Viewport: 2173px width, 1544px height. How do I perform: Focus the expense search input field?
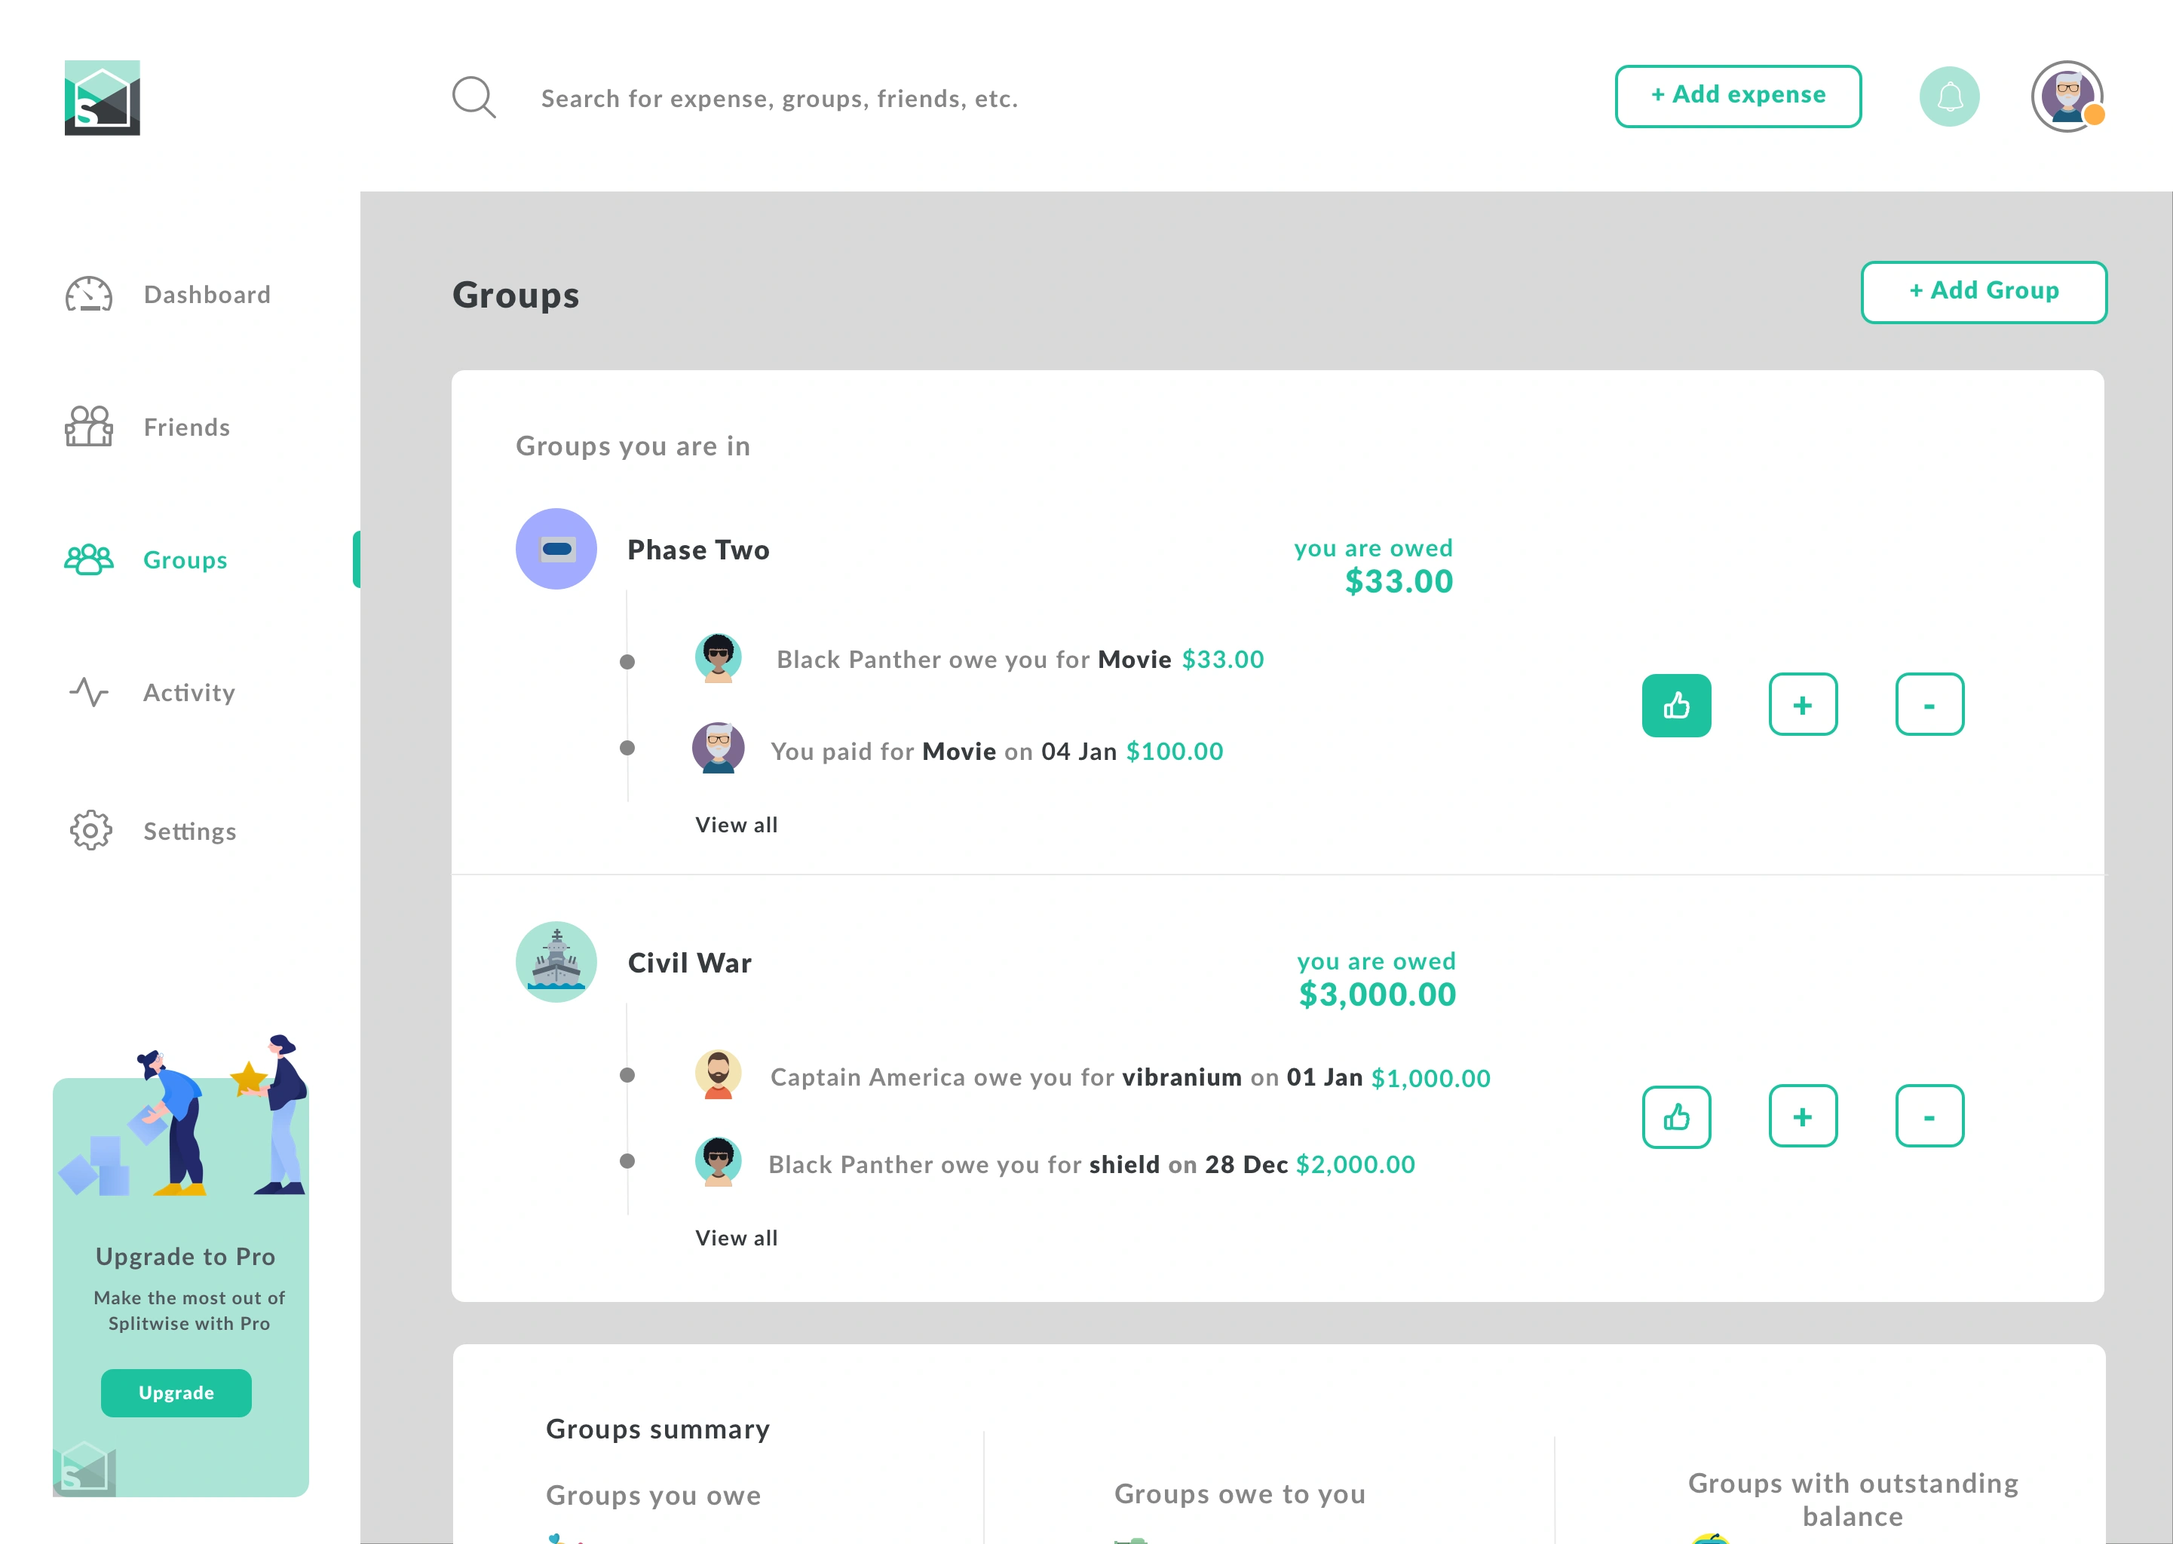pyautogui.click(x=780, y=99)
